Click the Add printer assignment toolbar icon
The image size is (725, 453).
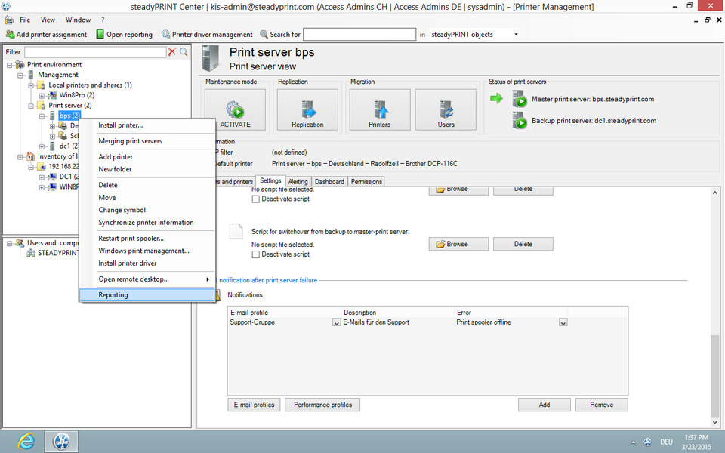tap(10, 34)
